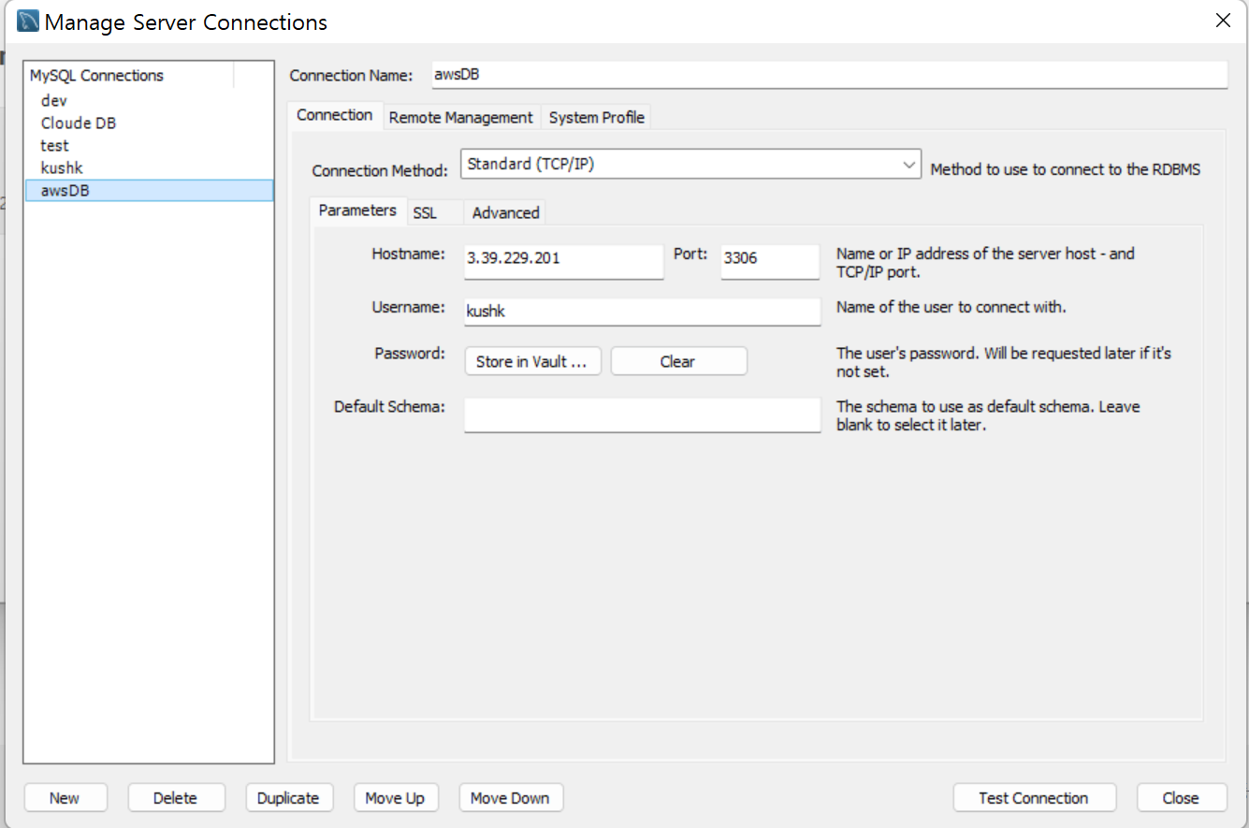The image size is (1249, 828).
Task: Click the Move Down button
Action: [x=510, y=798]
